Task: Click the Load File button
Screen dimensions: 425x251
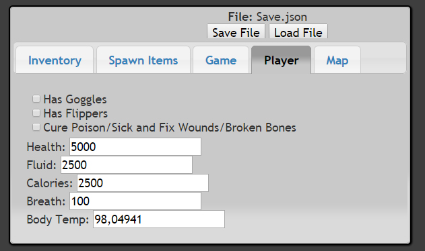Action: [x=298, y=32]
